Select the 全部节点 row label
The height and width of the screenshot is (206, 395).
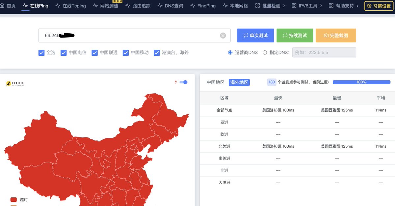point(224,110)
